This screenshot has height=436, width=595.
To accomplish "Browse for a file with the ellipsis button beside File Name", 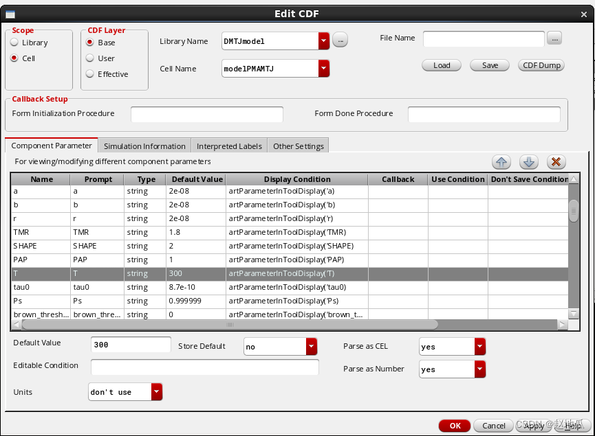I will [554, 38].
